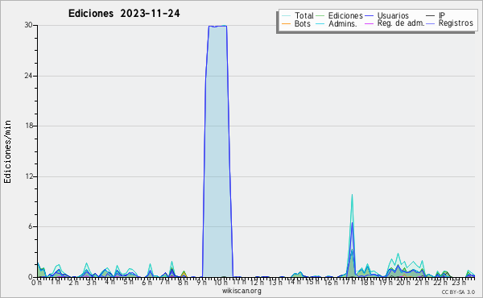Click the '14 h' x-axis label
The width and height of the screenshot is (483, 298).
click(x=294, y=282)
